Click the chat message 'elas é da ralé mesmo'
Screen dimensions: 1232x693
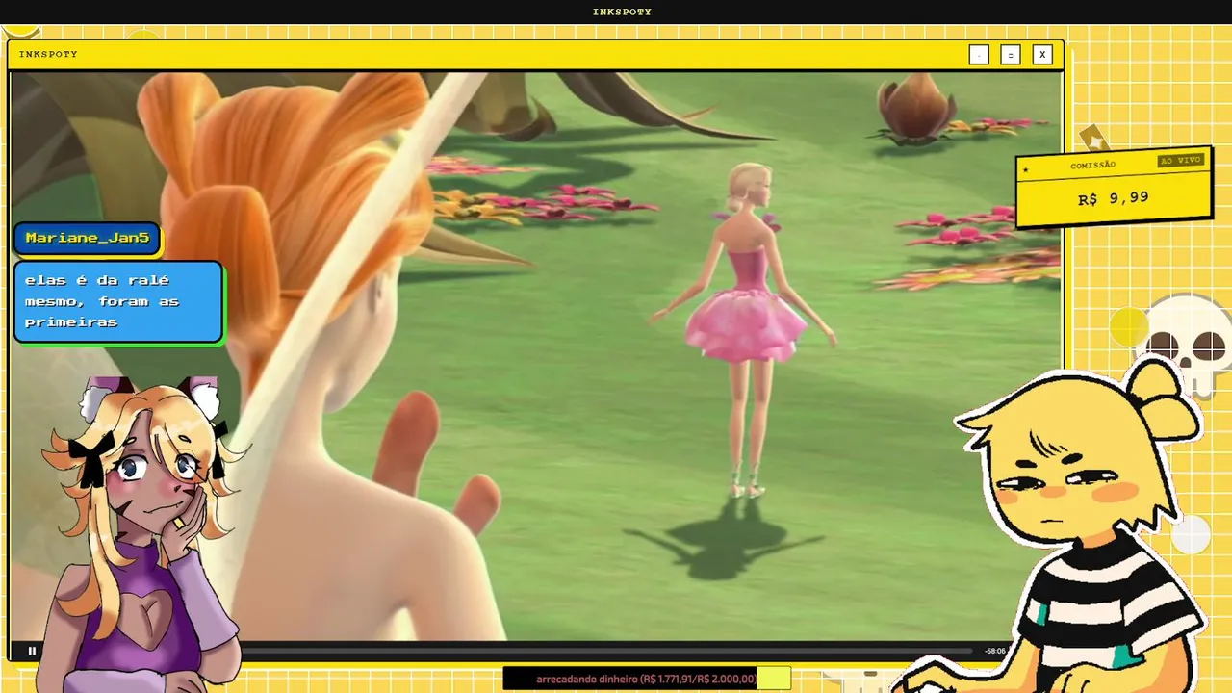coord(118,301)
